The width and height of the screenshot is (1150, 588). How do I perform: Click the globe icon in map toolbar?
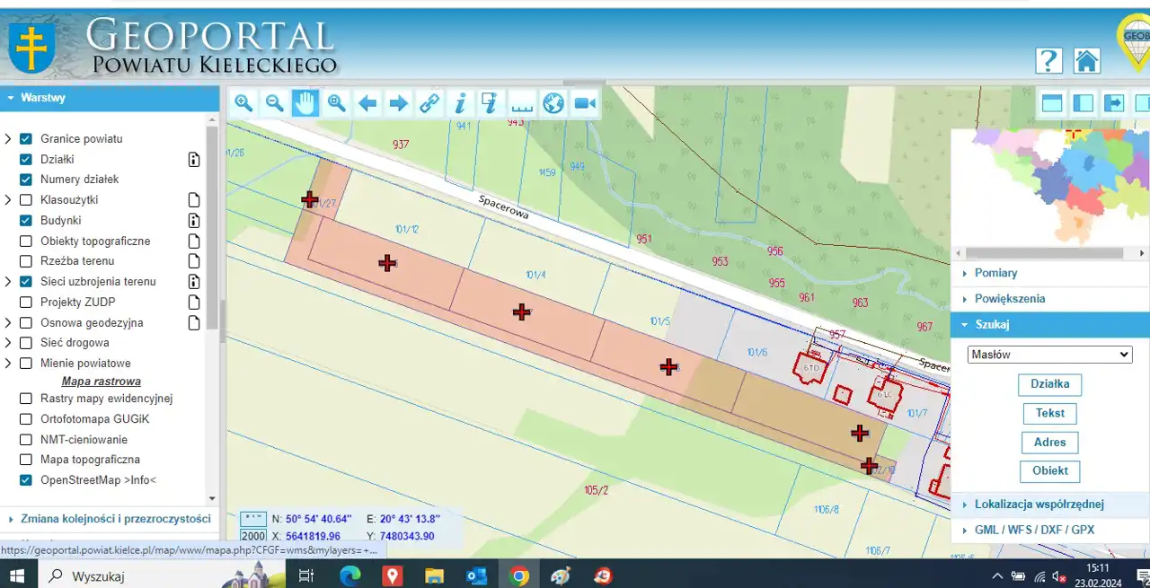pos(553,103)
